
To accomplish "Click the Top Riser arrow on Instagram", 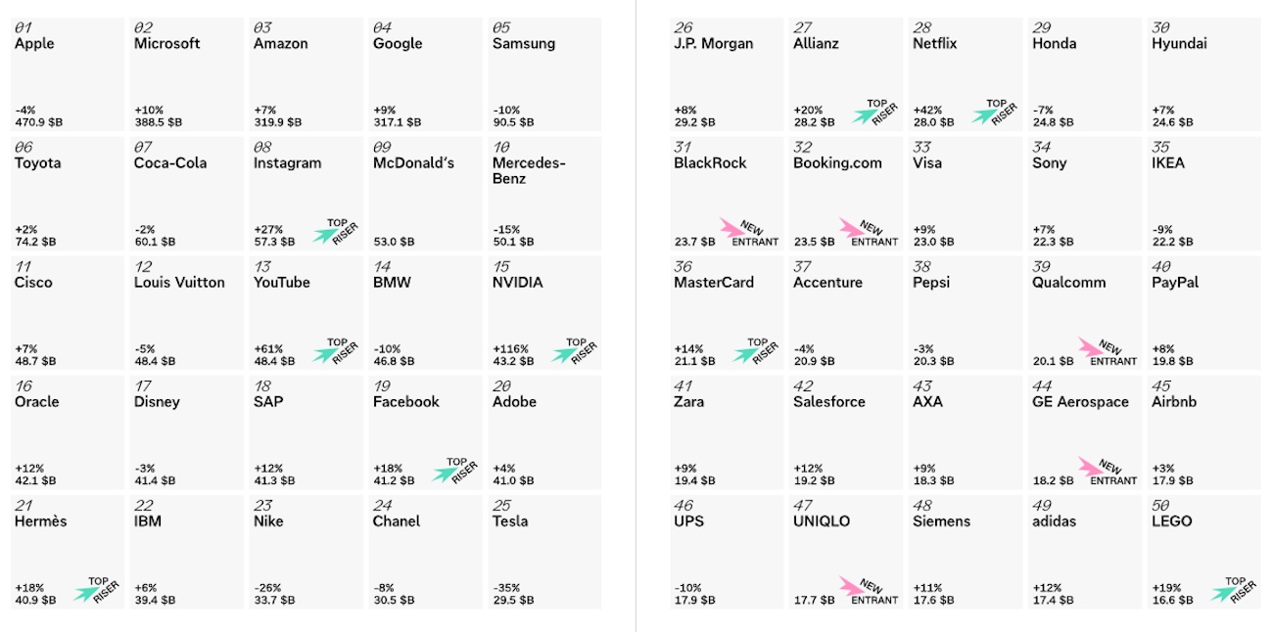I will pyautogui.click(x=324, y=235).
